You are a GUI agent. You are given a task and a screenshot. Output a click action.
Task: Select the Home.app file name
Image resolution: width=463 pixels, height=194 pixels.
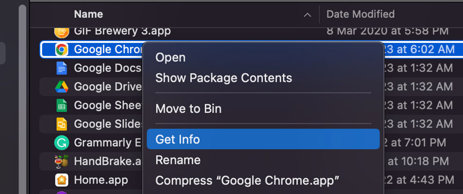100,180
